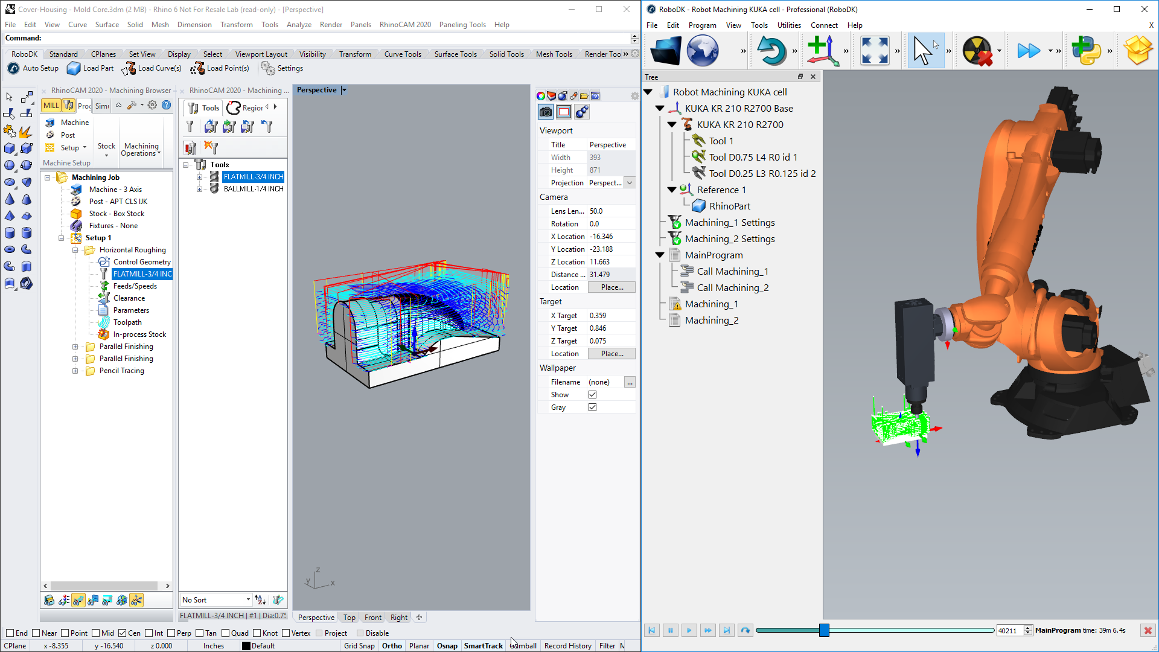
Task: Click the Play simulation icon in RoboDK
Action: pos(689,630)
